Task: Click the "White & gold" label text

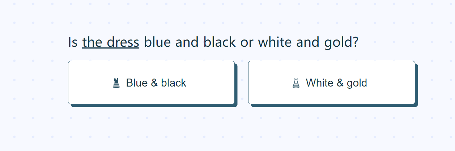Action: coord(336,83)
